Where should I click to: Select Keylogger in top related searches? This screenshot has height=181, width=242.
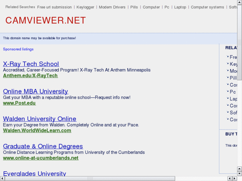coord(85,7)
